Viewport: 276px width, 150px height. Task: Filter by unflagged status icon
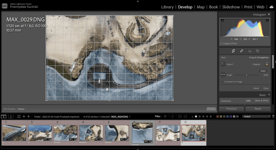tap(169, 116)
